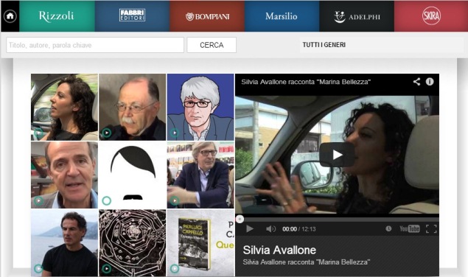This screenshot has height=277, width=468.
Task: Click the small play button in player controls
Action: 250,229
